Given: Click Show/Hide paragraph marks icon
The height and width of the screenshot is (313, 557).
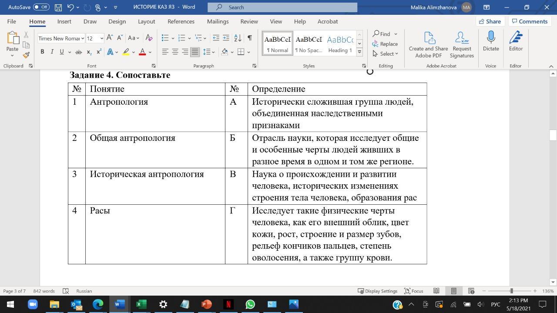Looking at the screenshot, I should (x=249, y=38).
